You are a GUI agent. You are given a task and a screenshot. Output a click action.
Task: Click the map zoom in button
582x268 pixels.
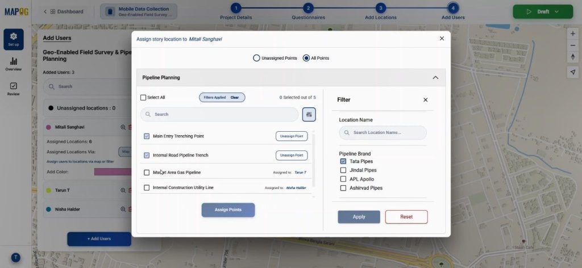573,33
